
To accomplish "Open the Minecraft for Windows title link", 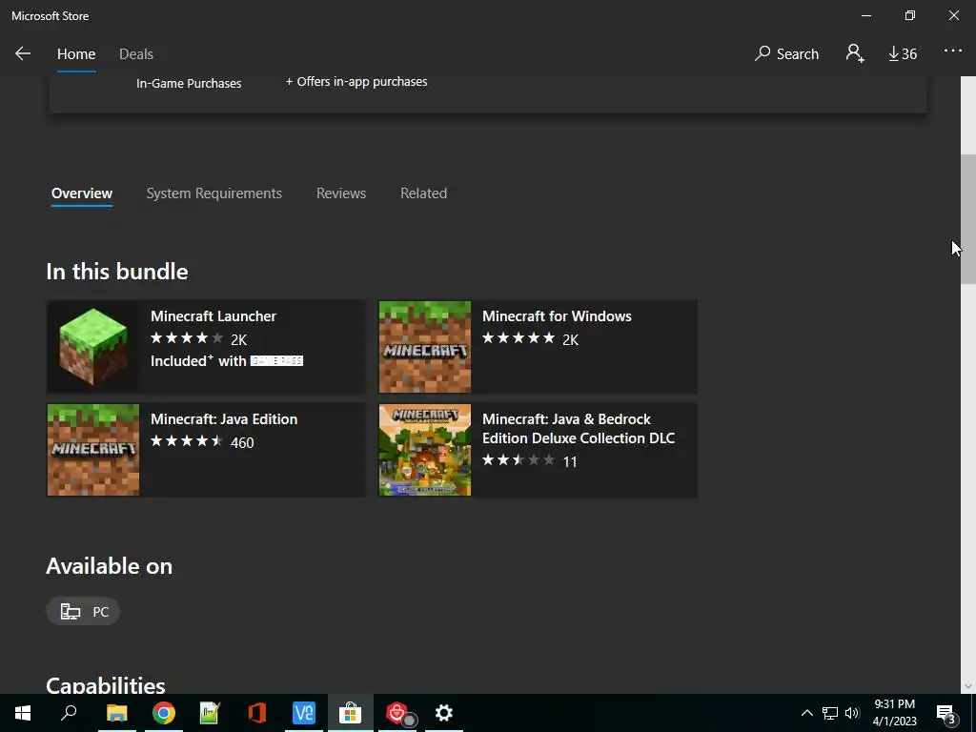I will point(557,316).
